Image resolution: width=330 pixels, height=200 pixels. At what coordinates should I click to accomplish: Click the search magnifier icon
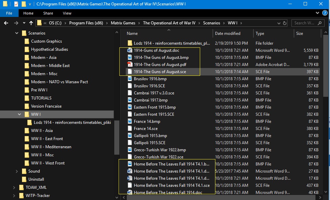[x=320, y=23]
